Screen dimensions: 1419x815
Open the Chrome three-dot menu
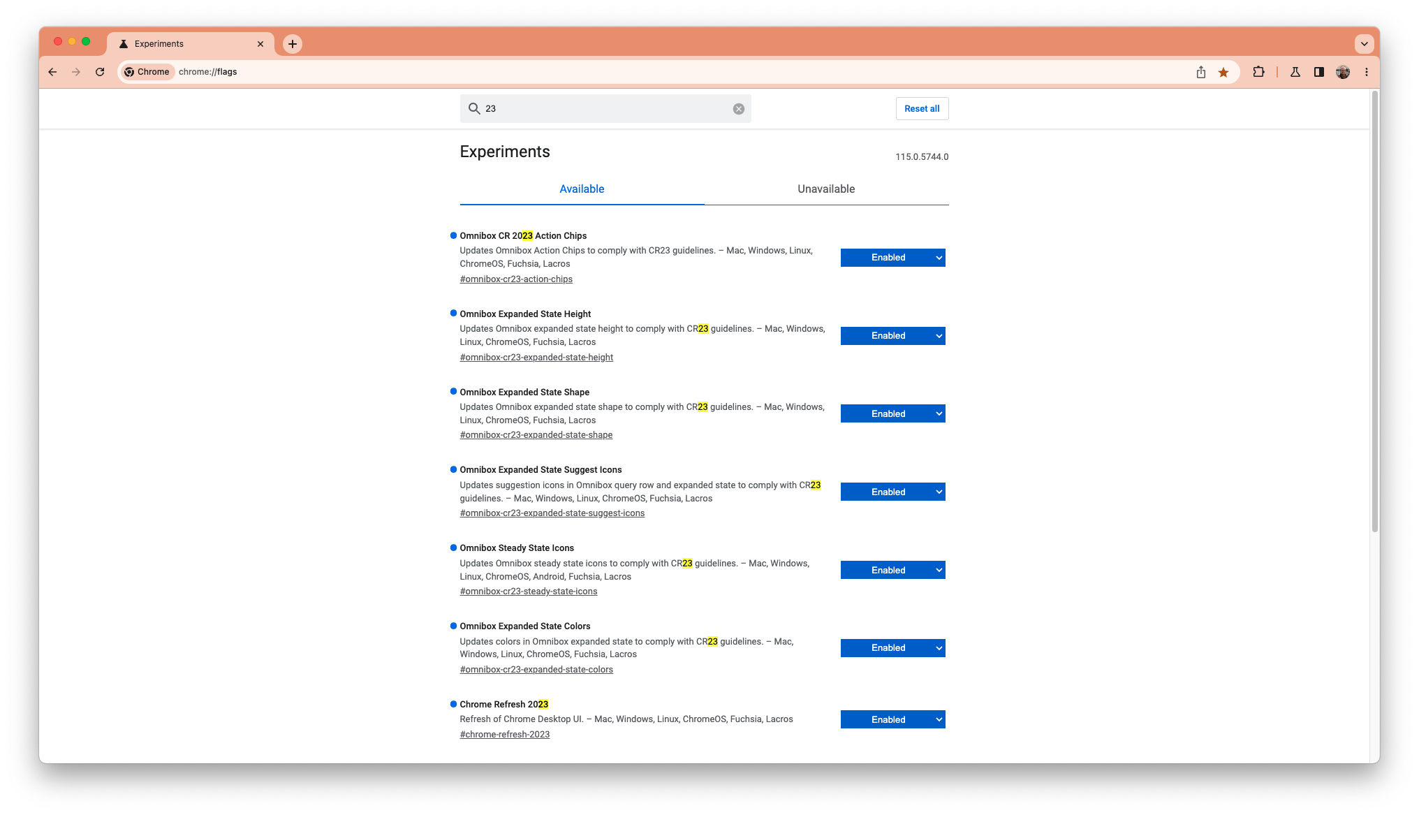tap(1367, 72)
